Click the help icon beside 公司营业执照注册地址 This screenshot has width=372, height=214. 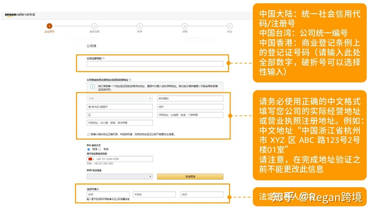pos(131,79)
